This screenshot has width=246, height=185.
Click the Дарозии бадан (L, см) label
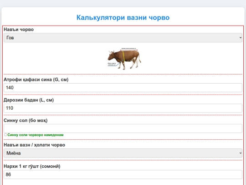pyautogui.click(x=29, y=100)
